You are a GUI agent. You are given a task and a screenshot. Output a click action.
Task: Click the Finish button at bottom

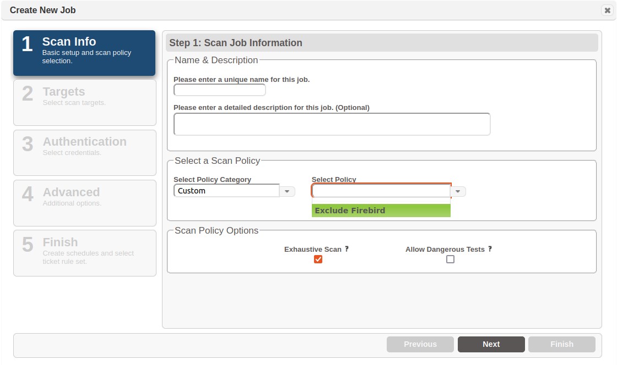[561, 344]
